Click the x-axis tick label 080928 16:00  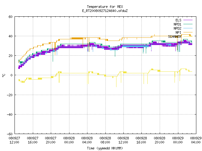click(x=141, y=140)
